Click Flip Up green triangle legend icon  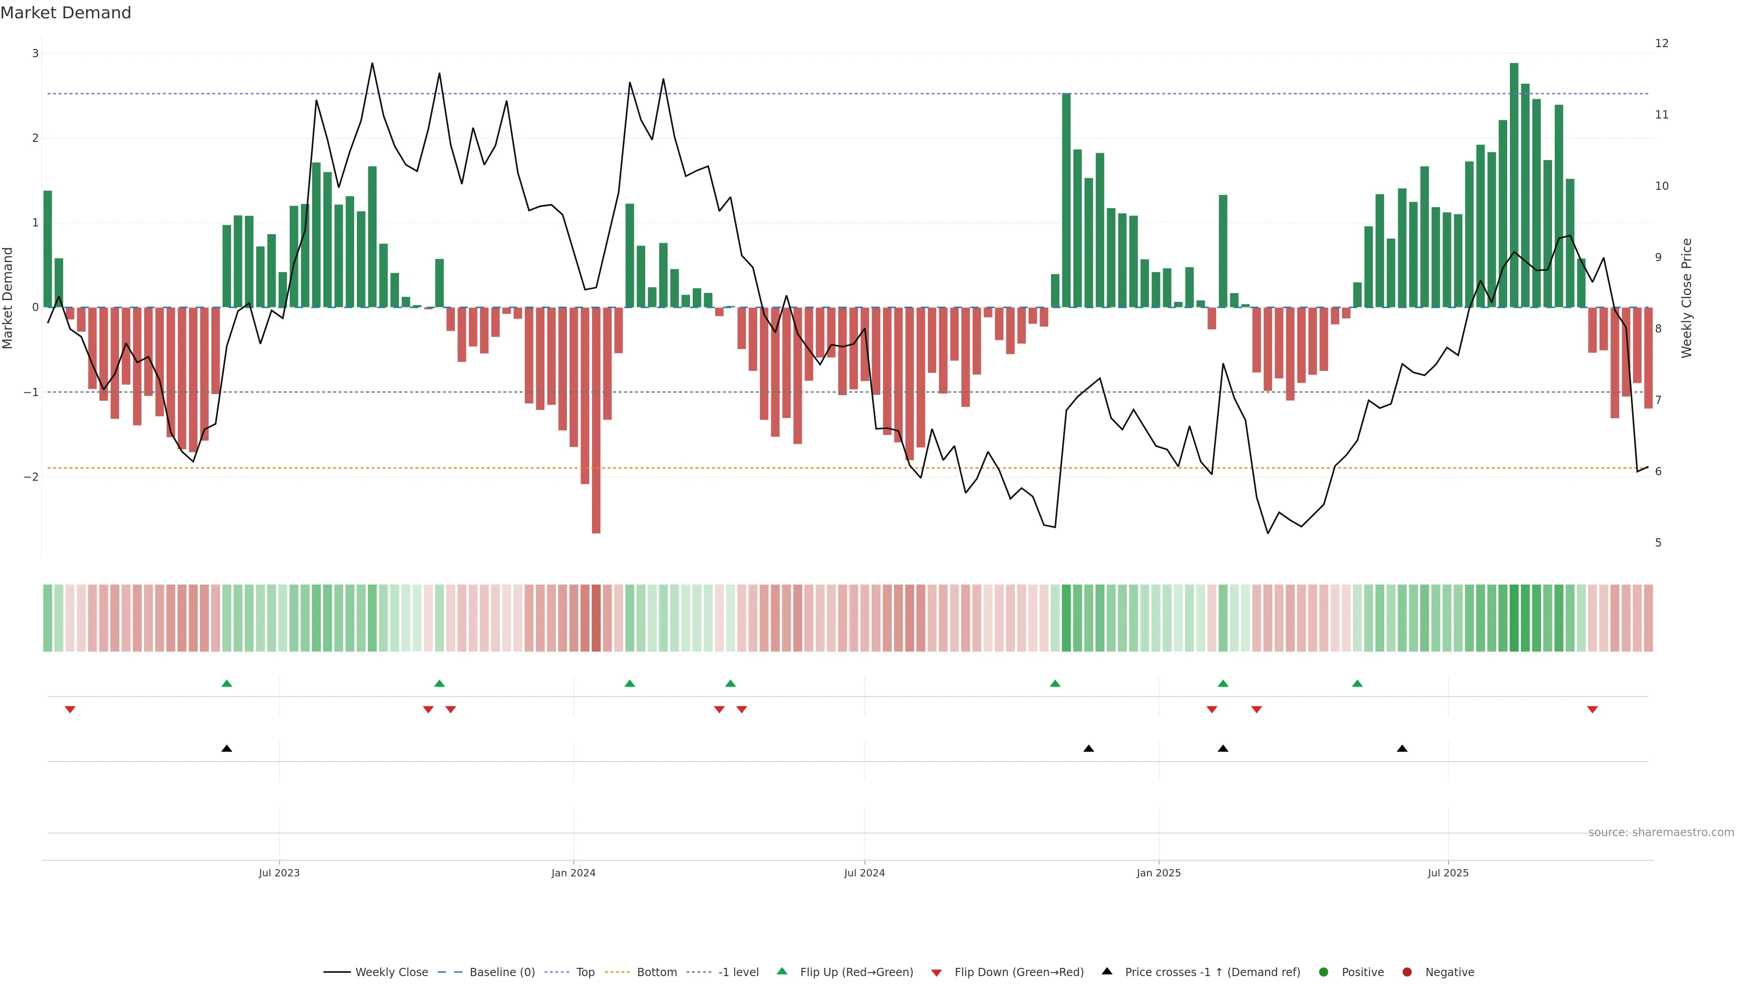pyautogui.click(x=782, y=972)
